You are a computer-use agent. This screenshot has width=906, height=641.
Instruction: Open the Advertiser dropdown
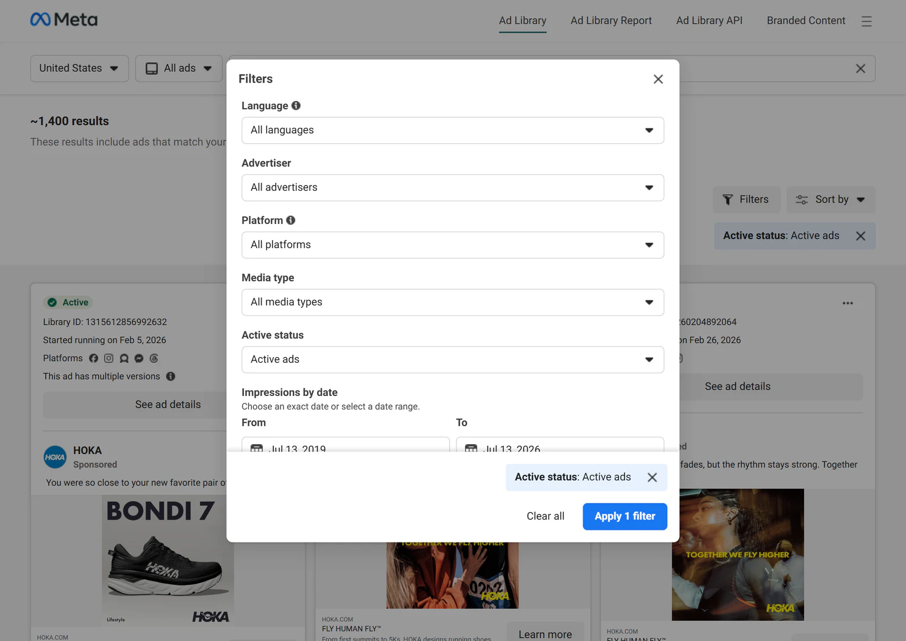(x=453, y=188)
